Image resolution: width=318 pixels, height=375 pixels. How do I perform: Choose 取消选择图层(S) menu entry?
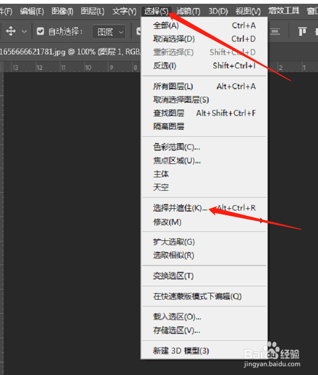click(204, 100)
